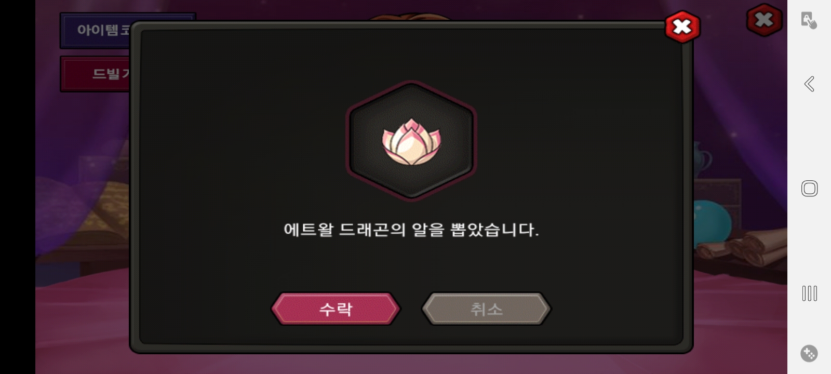Select the red 드빌 button in the background
The width and height of the screenshot is (831, 374).
[96, 74]
